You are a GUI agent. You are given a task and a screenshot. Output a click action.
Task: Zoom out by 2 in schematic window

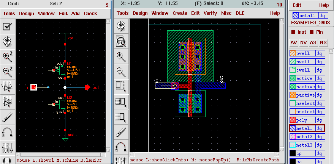pos(8,71)
